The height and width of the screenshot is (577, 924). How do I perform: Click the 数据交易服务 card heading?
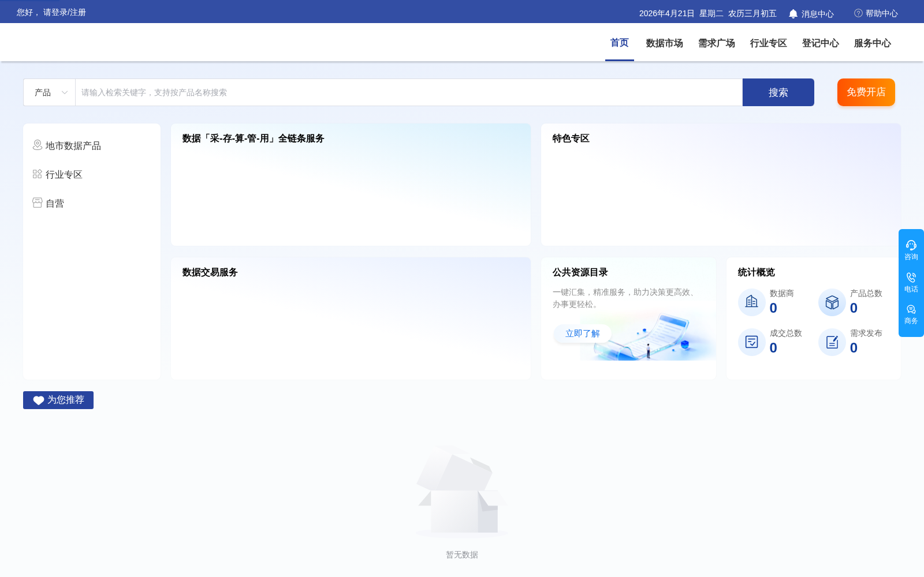[x=210, y=272]
